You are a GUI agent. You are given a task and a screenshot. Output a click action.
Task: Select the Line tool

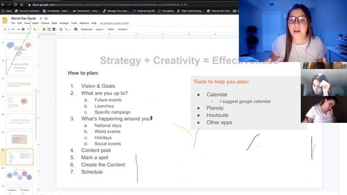(x=66, y=29)
